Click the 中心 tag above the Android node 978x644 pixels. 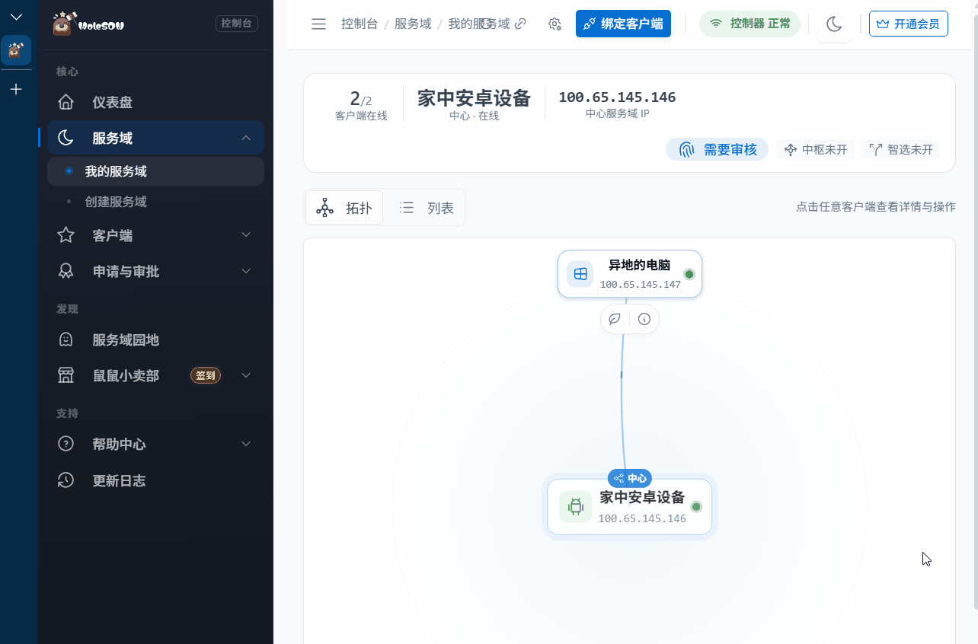pos(630,478)
